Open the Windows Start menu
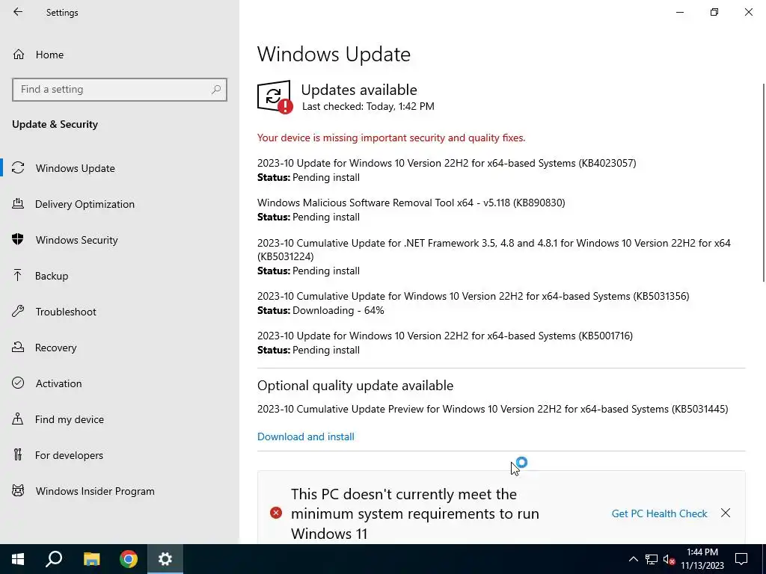The image size is (766, 574). click(18, 559)
